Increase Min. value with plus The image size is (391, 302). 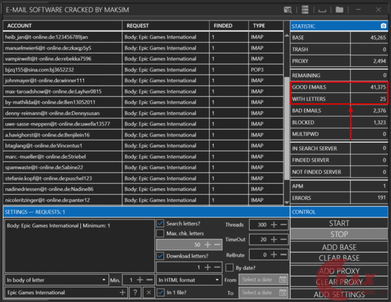tap(140, 280)
